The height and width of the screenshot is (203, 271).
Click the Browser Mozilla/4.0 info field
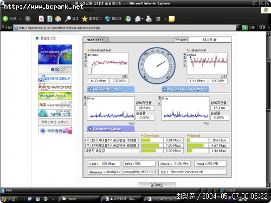121,172
